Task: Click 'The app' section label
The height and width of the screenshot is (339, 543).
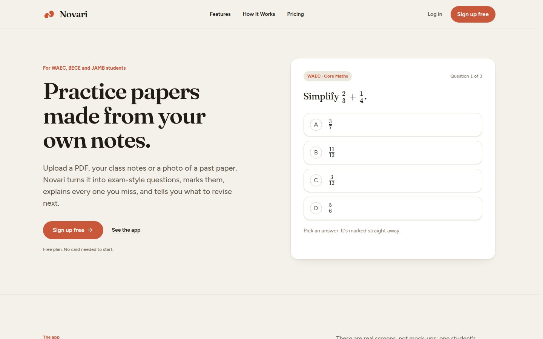Action: coord(51,337)
